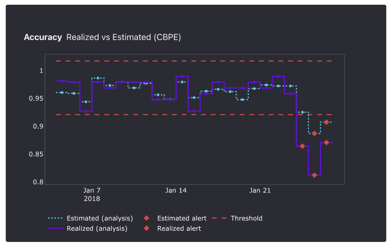
Task: Click first realized alert diamond near 0.865
Action: (302, 146)
